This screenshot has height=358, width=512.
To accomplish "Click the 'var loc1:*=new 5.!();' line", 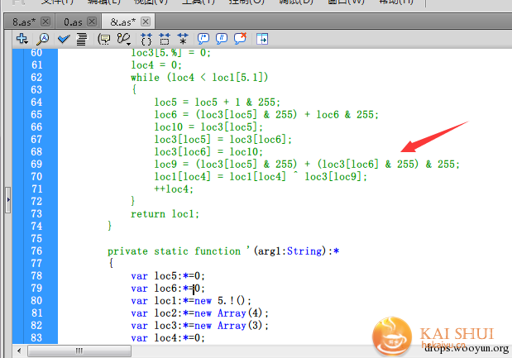I will pyautogui.click(x=191, y=301).
